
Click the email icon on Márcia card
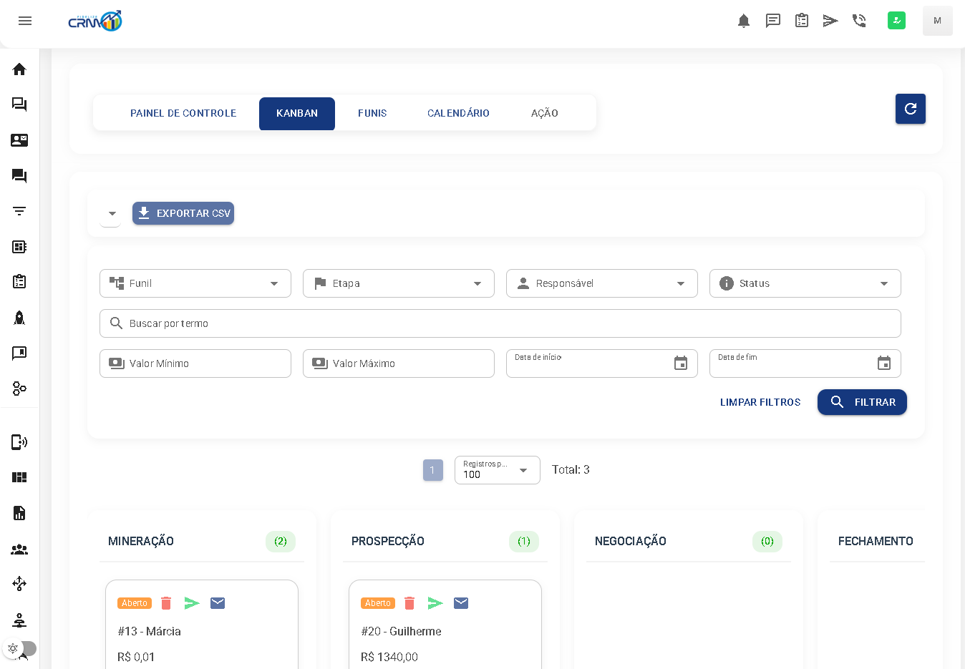tap(218, 603)
